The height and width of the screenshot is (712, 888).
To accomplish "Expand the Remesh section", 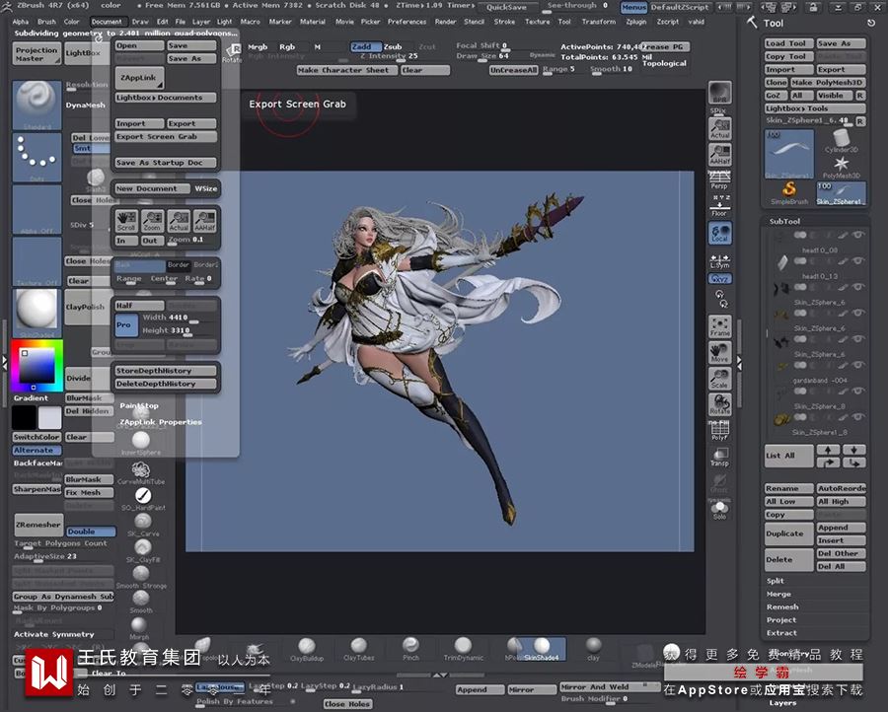I will pos(781,606).
